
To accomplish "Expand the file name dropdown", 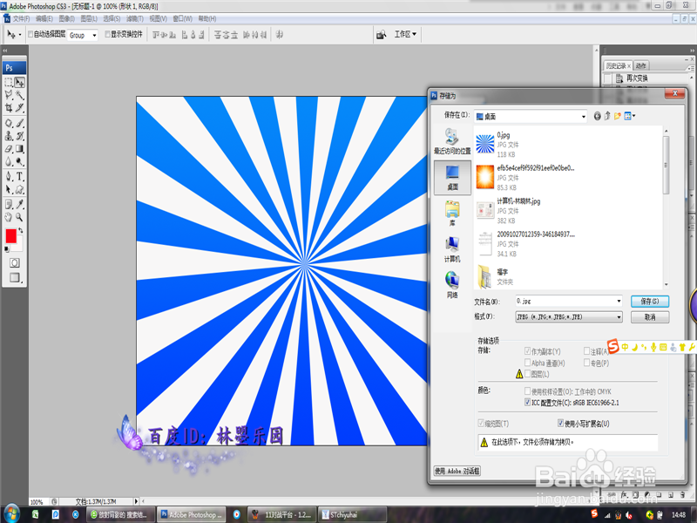I will [x=619, y=301].
